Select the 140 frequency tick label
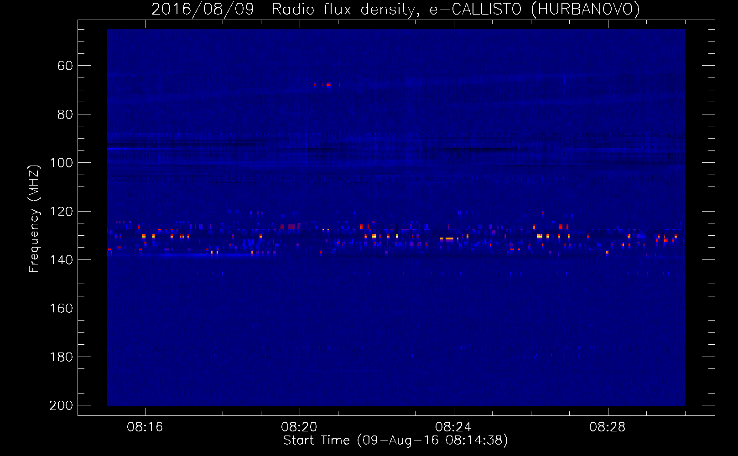738x456 pixels. click(61, 260)
